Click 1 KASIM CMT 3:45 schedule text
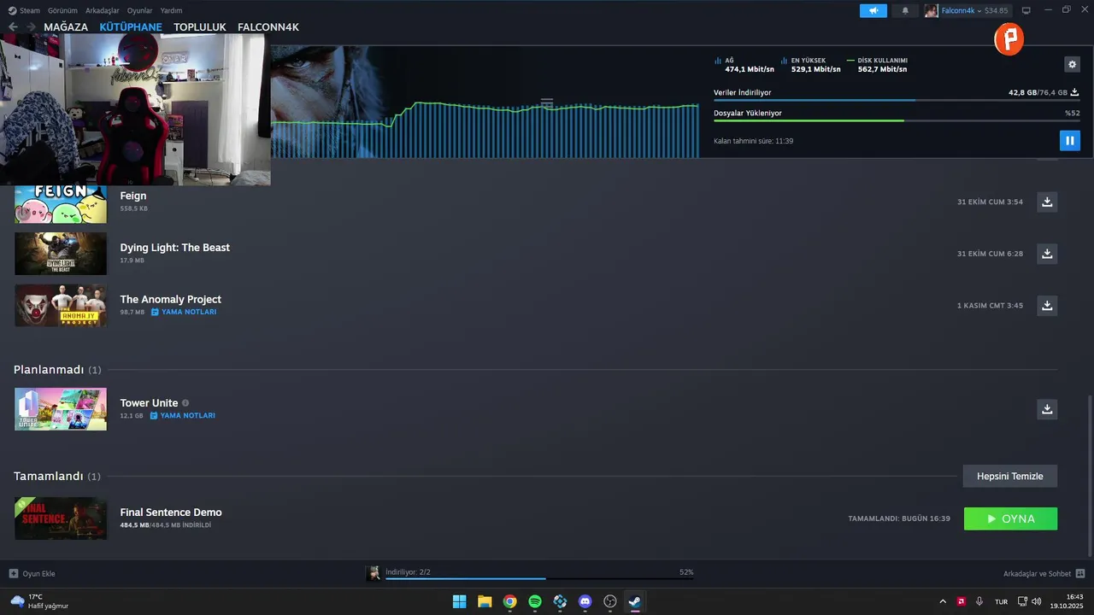 point(990,306)
